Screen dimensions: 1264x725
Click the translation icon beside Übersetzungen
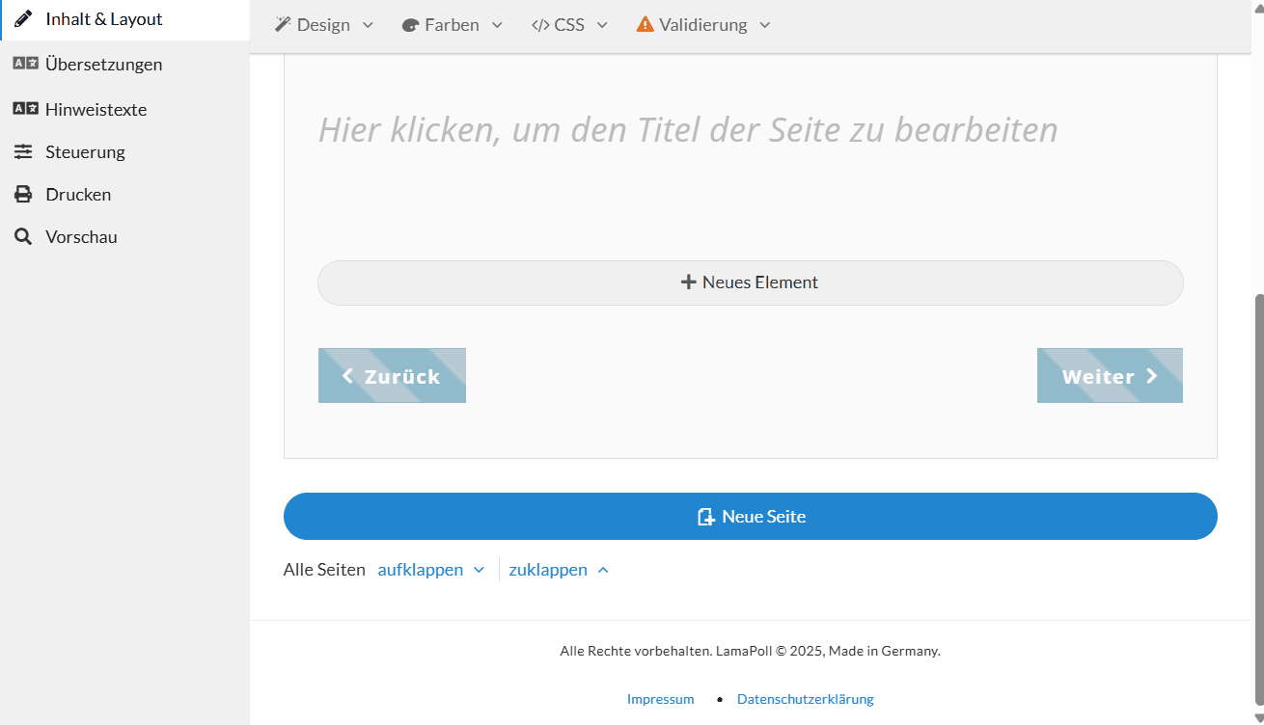22,64
